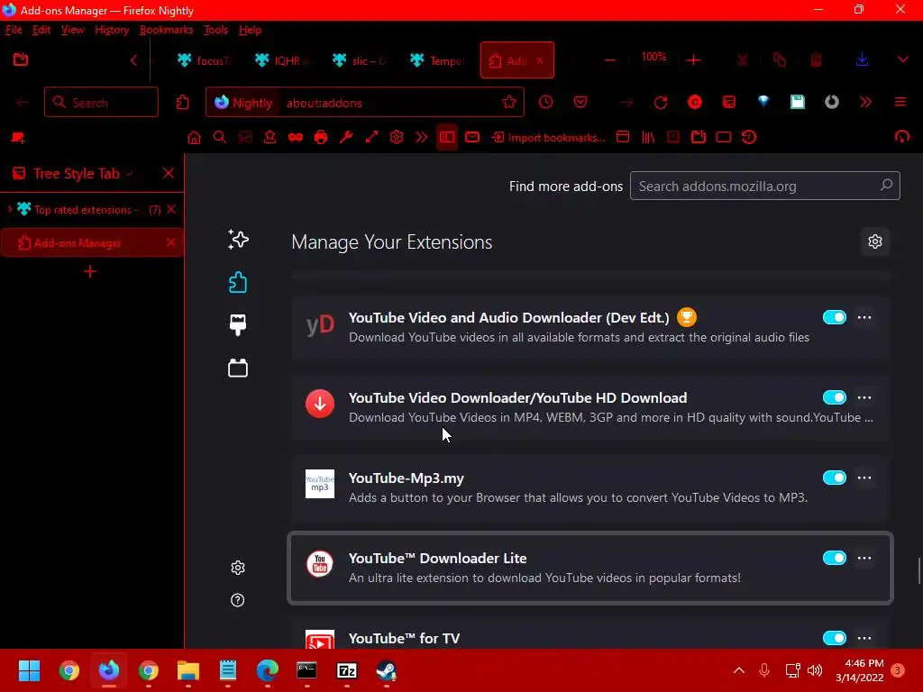
Task: Open the Themes category brush icon
Action: (238, 324)
